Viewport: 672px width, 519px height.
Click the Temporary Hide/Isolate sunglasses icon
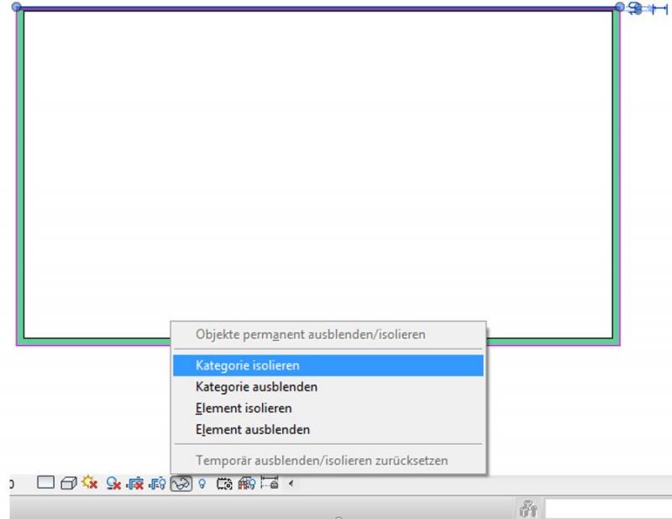(x=181, y=484)
